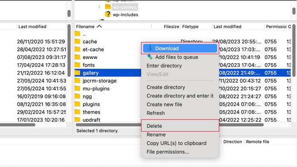Click the remote tree vertical scrollbar
Viewport: 297px width, 167px height.
click(x=294, y=10)
